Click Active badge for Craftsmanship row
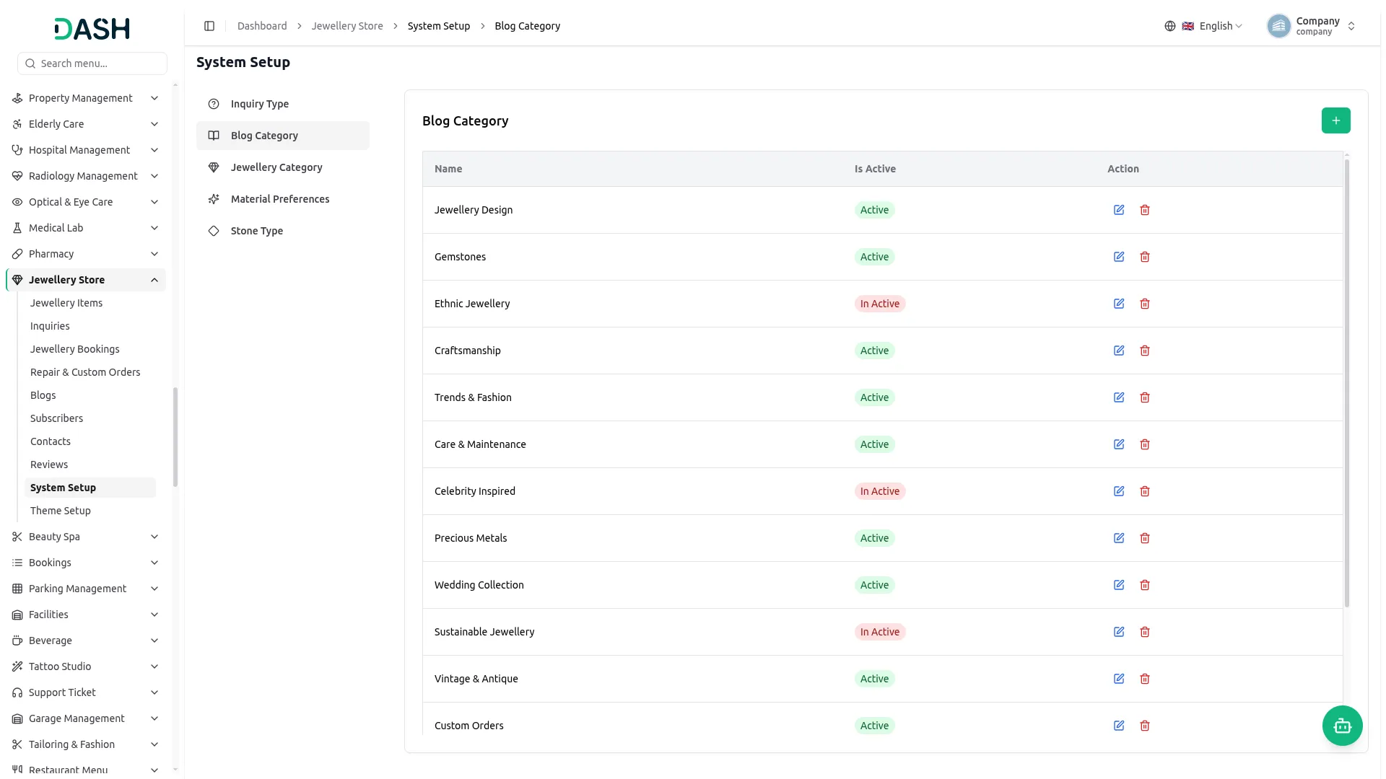This screenshot has height=779, width=1386. coord(874,351)
